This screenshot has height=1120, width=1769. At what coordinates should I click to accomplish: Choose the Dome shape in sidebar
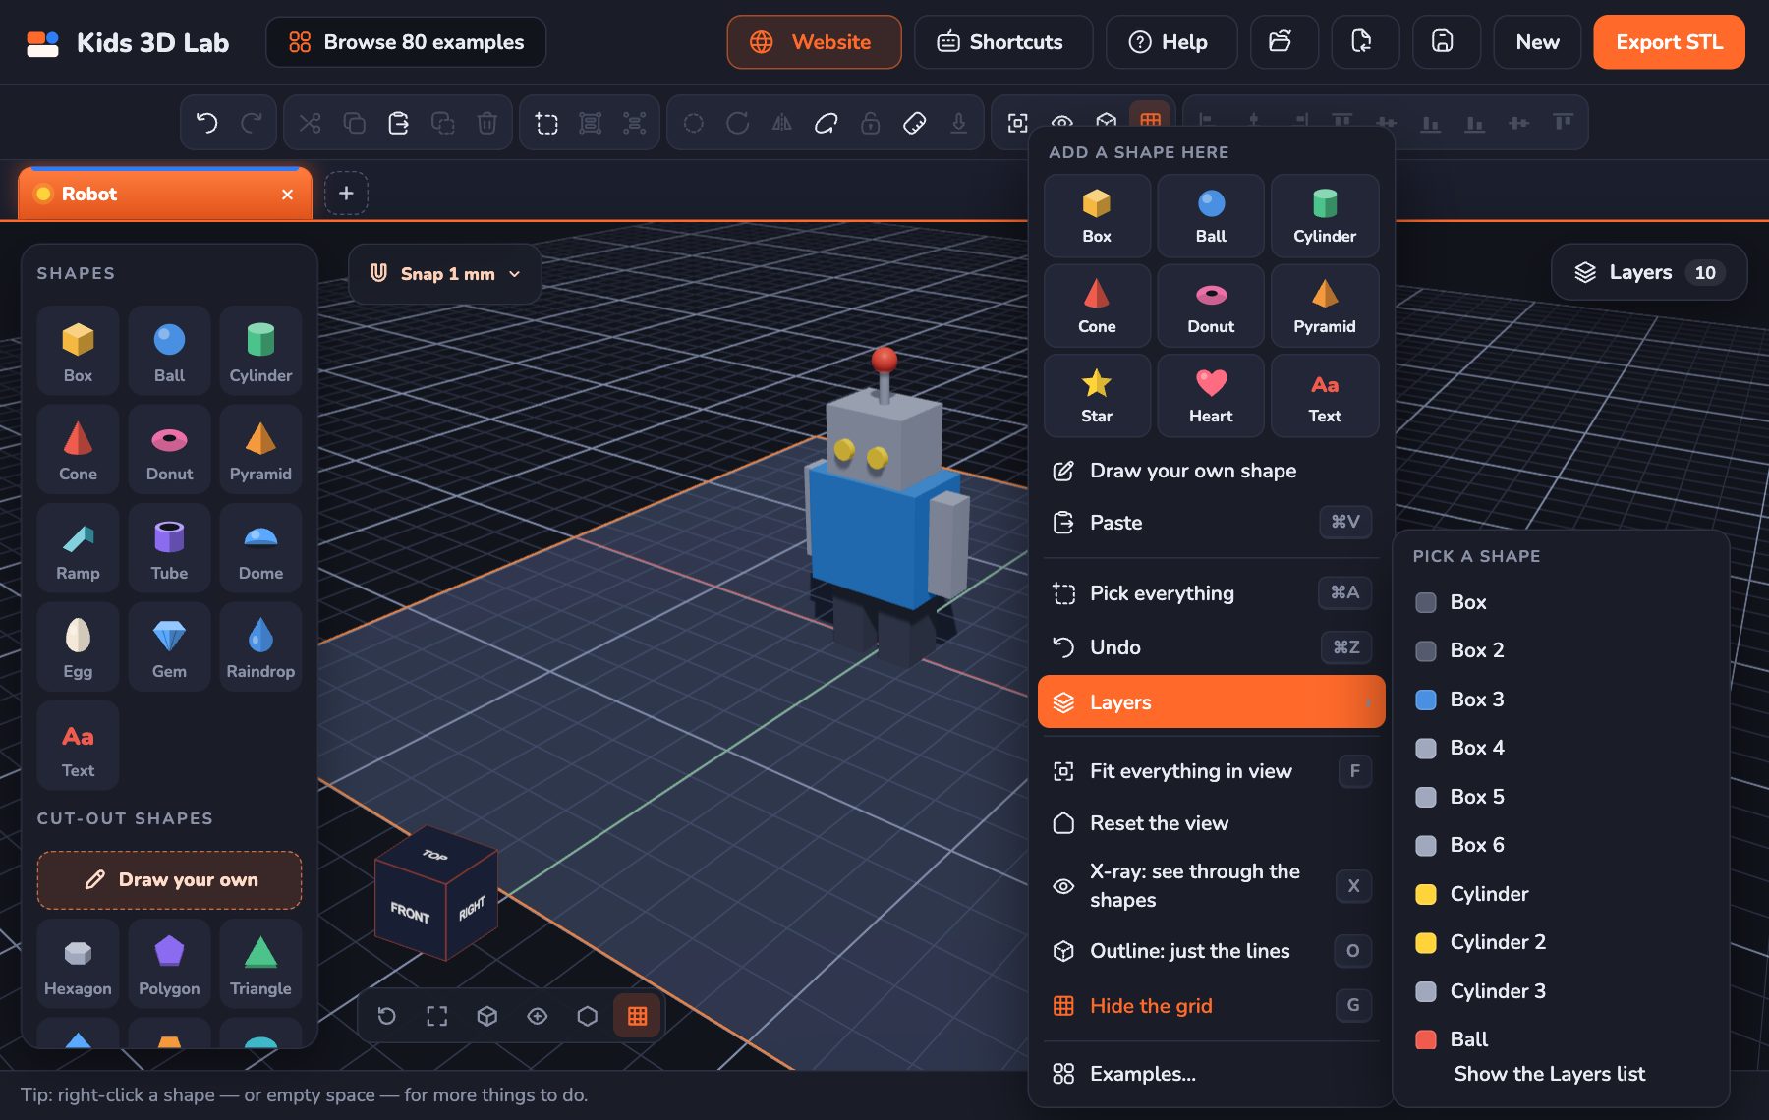pyautogui.click(x=260, y=548)
